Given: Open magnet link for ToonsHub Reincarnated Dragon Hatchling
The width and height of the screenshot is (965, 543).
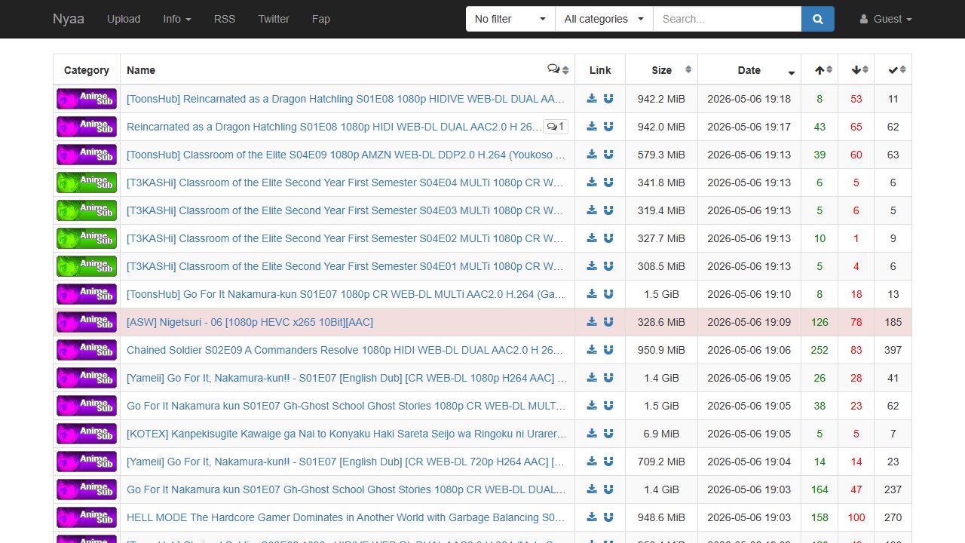Looking at the screenshot, I should coord(608,99).
